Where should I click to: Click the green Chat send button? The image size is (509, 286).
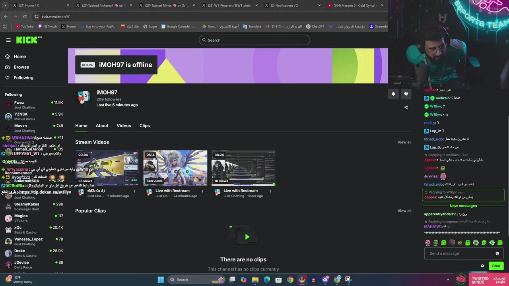[x=496, y=266]
